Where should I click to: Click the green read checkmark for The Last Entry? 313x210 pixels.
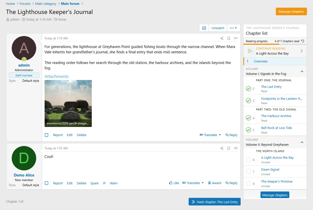coord(249,89)
